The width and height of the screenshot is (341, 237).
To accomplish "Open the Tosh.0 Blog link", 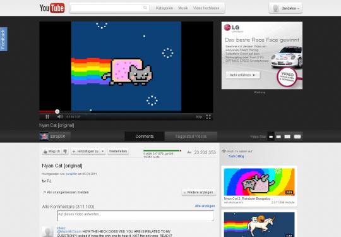I will click(x=236, y=156).
